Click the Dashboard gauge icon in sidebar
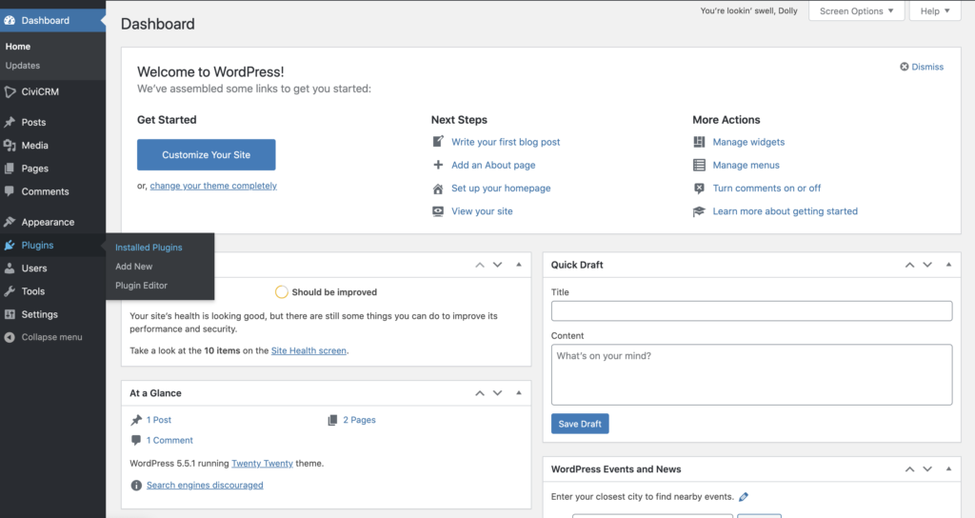This screenshot has width=975, height=518. (10, 21)
